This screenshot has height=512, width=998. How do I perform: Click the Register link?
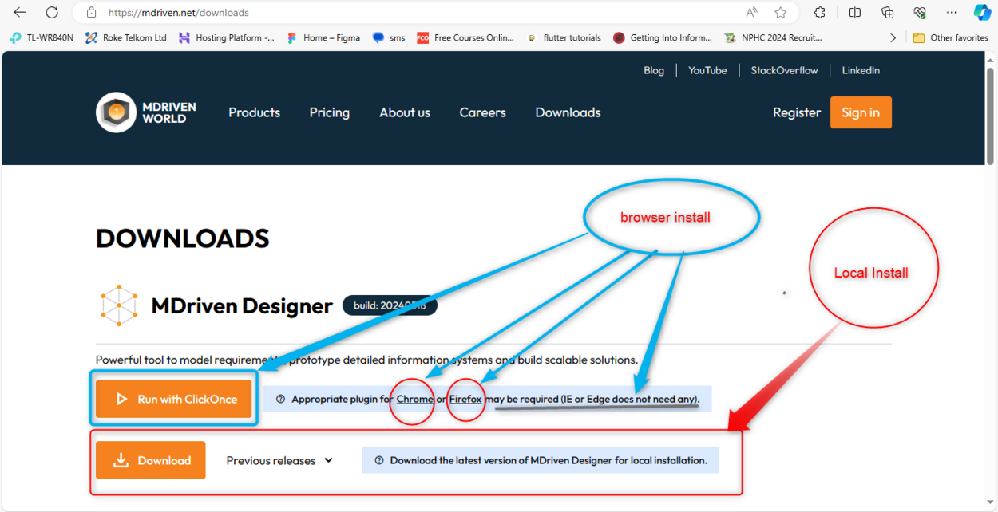click(797, 112)
